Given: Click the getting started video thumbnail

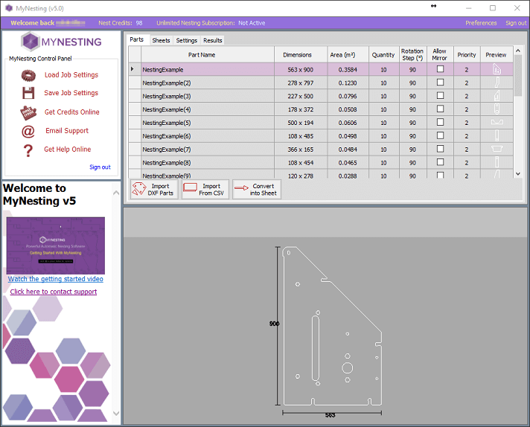Looking at the screenshot, I should (x=55, y=245).
